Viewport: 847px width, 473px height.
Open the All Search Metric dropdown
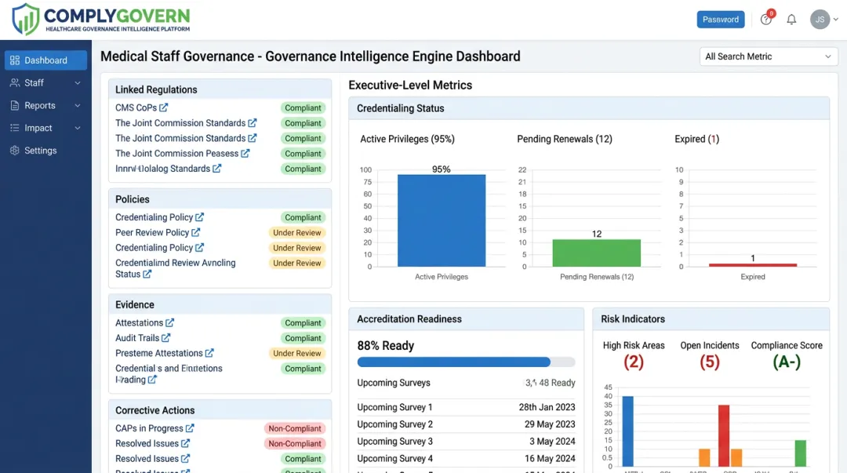click(x=769, y=56)
